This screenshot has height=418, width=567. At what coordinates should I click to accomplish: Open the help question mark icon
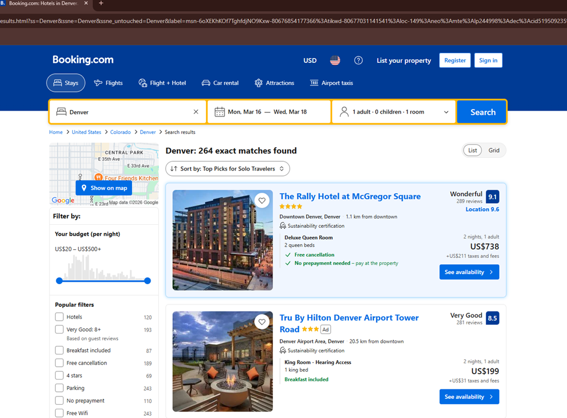pyautogui.click(x=358, y=61)
